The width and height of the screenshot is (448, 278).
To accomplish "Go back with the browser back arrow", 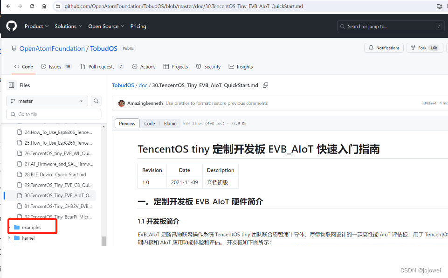I will [x=8, y=6].
